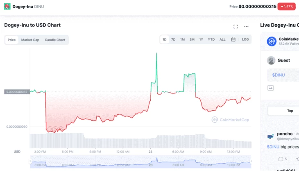The height and width of the screenshot is (171, 299).
Task: Click the Guest user avatar
Action: pyautogui.click(x=271, y=60)
